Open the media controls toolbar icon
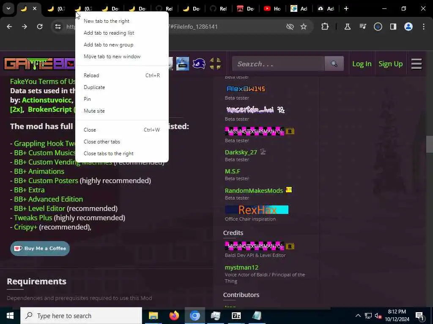This screenshot has height=324, width=433. coord(363,27)
